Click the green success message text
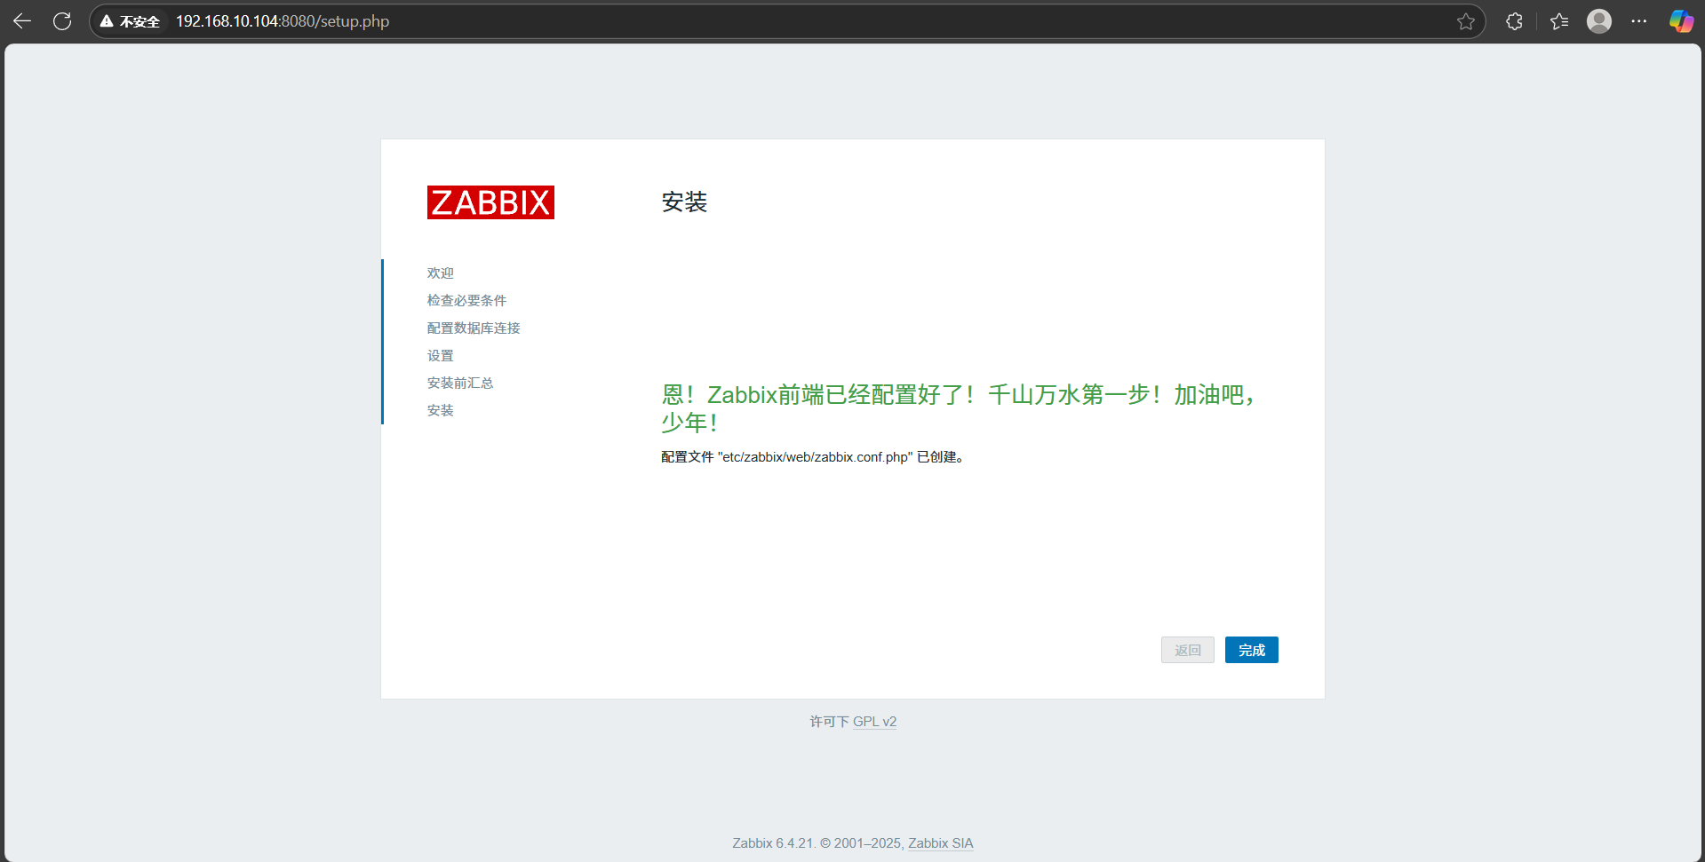 click(958, 408)
